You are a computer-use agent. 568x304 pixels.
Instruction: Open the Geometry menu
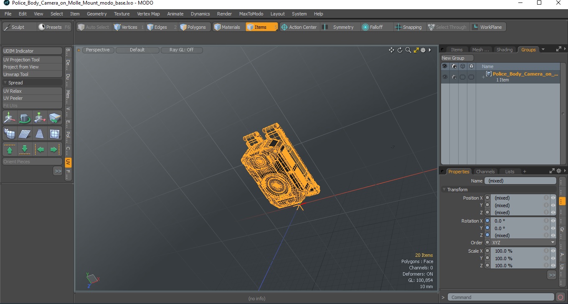click(96, 14)
